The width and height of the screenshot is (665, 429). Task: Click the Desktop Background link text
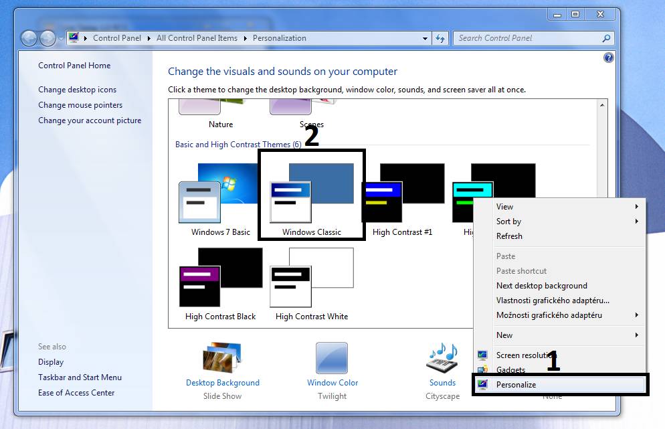(223, 383)
